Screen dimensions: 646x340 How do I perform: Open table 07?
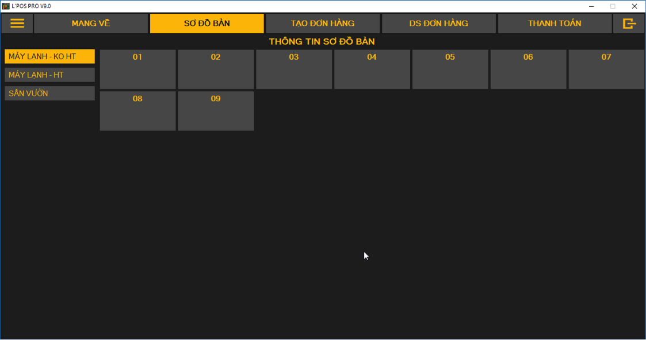point(606,69)
